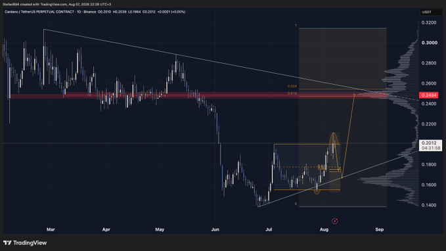Click the TradingView logo at bottom left
The image size is (446, 251).
point(25,242)
